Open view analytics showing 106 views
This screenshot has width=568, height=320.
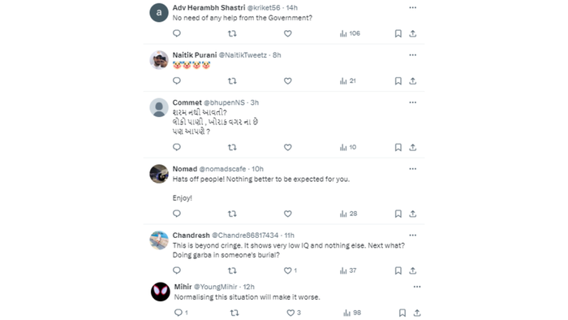pyautogui.click(x=350, y=33)
